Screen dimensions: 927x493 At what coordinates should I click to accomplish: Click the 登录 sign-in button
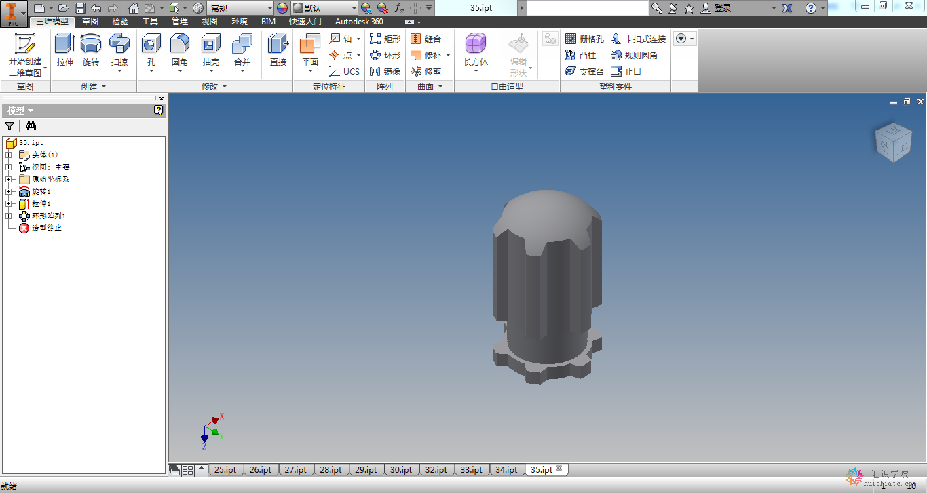717,8
